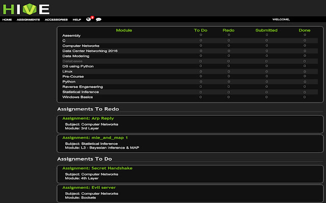This screenshot has width=326, height=203.
Task: Click the HIVE logo
Action: pos(26,9)
